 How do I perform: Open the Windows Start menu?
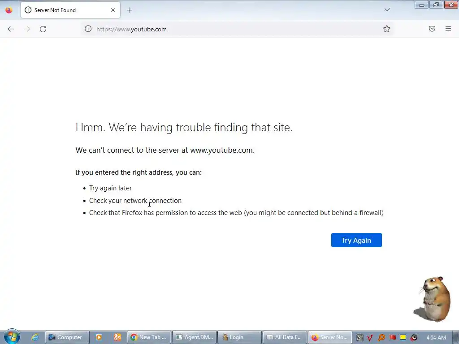pyautogui.click(x=12, y=337)
